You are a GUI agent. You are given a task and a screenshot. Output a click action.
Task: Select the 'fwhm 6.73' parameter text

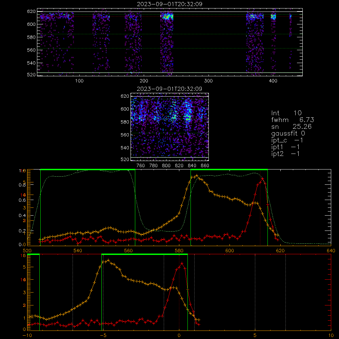(293, 120)
